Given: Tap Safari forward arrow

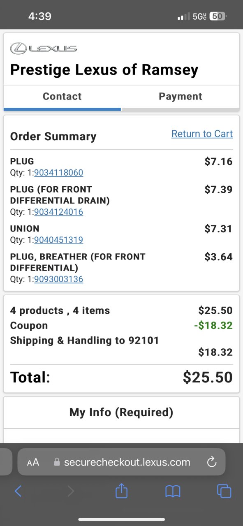Looking at the screenshot, I should point(71,491).
